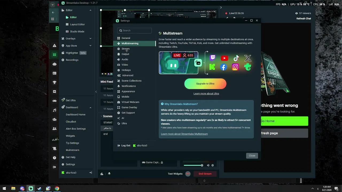This screenshot has height=192, width=342.
Task: Collapse the Editor section chevron
Action: [90, 10]
